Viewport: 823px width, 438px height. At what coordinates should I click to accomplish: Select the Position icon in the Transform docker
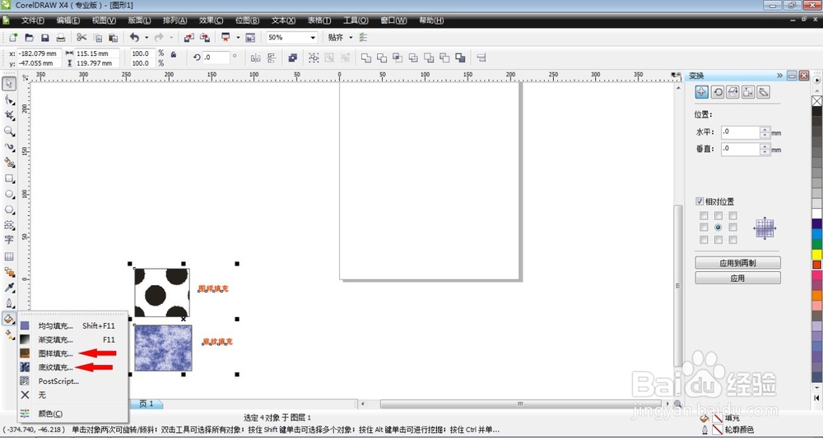(702, 92)
